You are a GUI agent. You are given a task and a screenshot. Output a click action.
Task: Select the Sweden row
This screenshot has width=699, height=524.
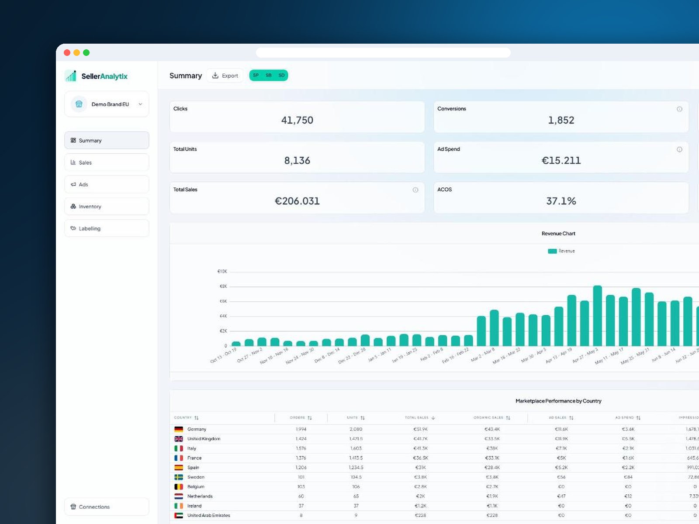tap(434, 477)
